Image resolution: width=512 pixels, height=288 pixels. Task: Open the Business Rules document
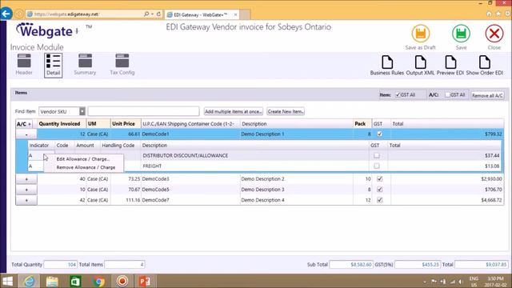(387, 66)
